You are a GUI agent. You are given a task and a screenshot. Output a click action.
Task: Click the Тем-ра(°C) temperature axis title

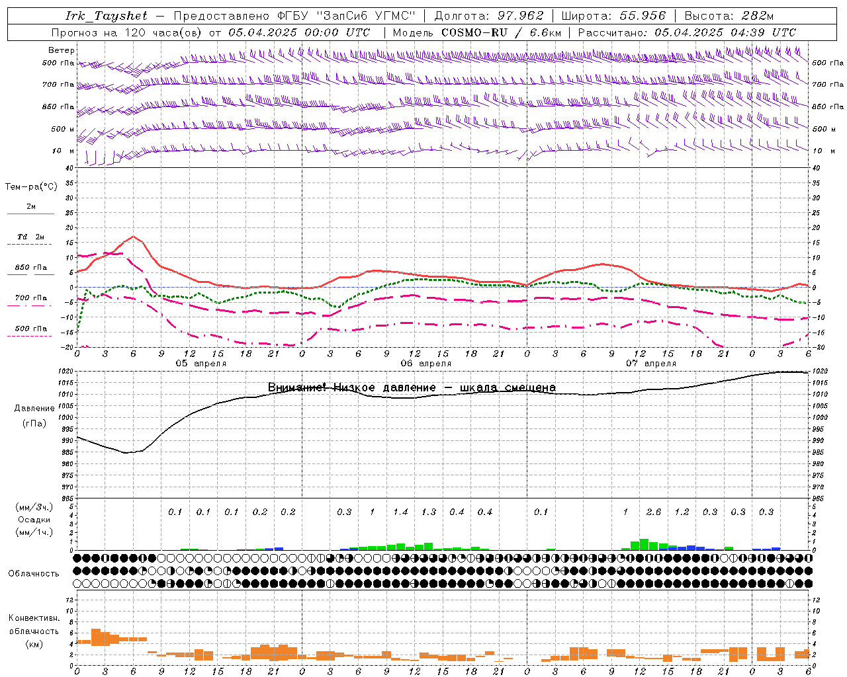pyautogui.click(x=31, y=187)
